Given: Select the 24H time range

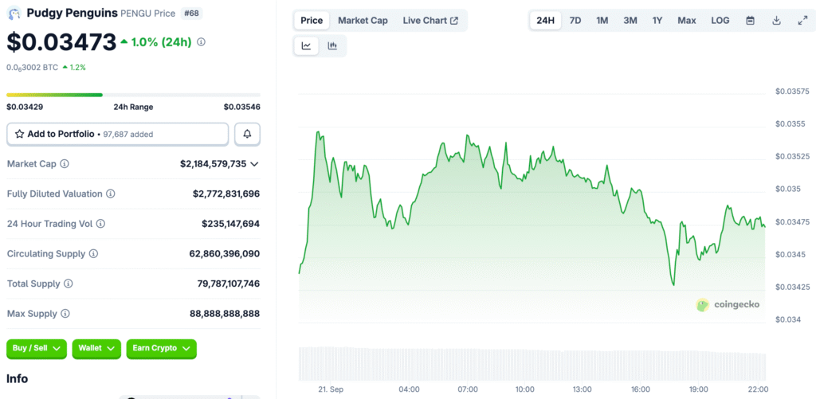Looking at the screenshot, I should click(545, 21).
